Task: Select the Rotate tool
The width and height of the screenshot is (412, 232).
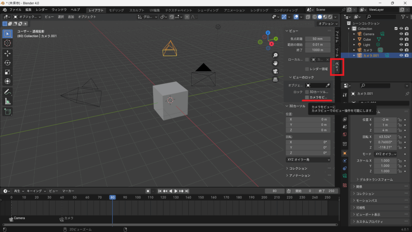Action: [x=8, y=62]
